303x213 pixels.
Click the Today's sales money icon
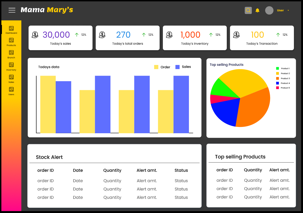35,35
